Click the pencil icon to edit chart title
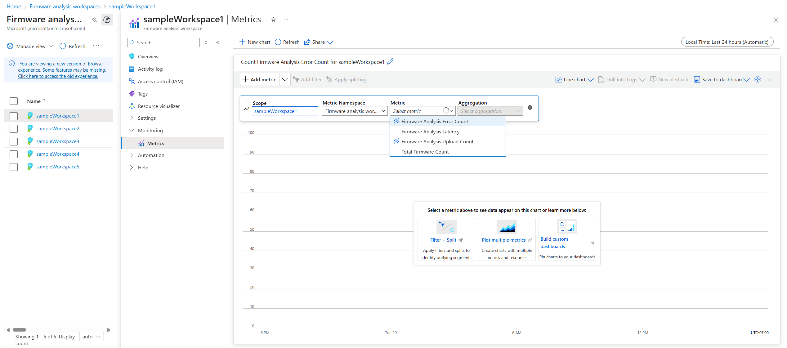Screen dimensions: 787x348 coord(390,62)
